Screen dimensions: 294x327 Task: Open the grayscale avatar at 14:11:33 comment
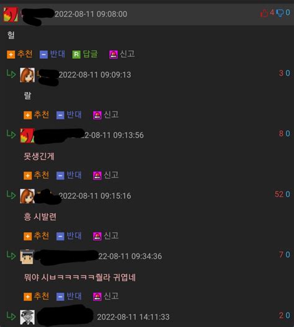[27, 317]
